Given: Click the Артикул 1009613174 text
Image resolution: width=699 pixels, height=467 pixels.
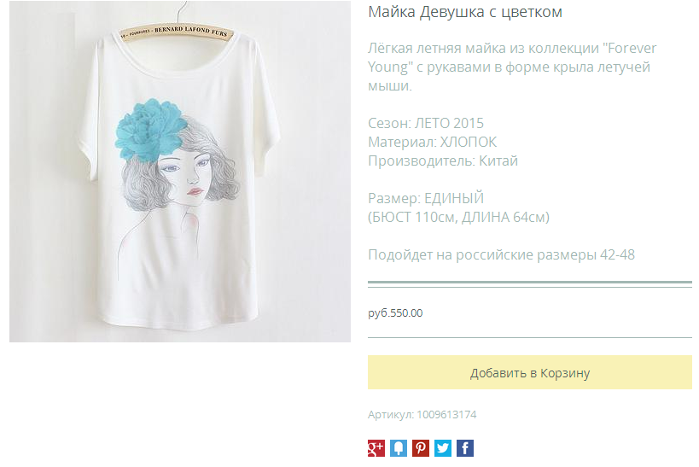Looking at the screenshot, I should [422, 415].
